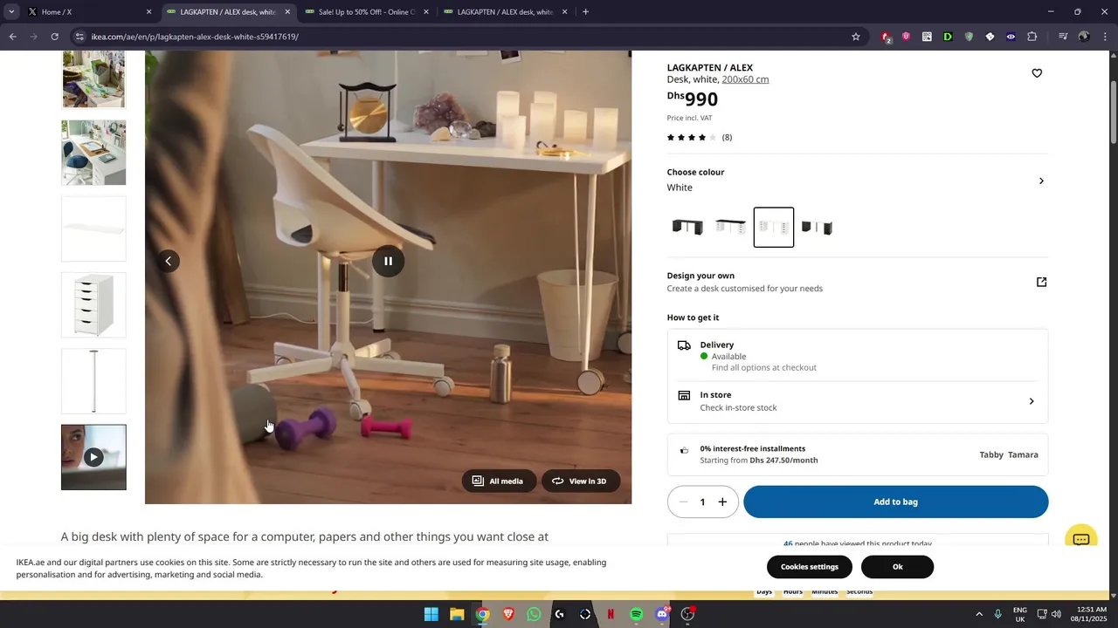Click the Tabby installment option
Viewport: 1118px width, 628px height.
coord(991,454)
